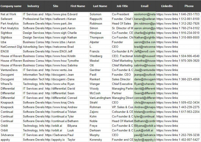The image size is (201, 142).
Task: Select phone number 1 512-861-8100
Action: coord(189,19)
